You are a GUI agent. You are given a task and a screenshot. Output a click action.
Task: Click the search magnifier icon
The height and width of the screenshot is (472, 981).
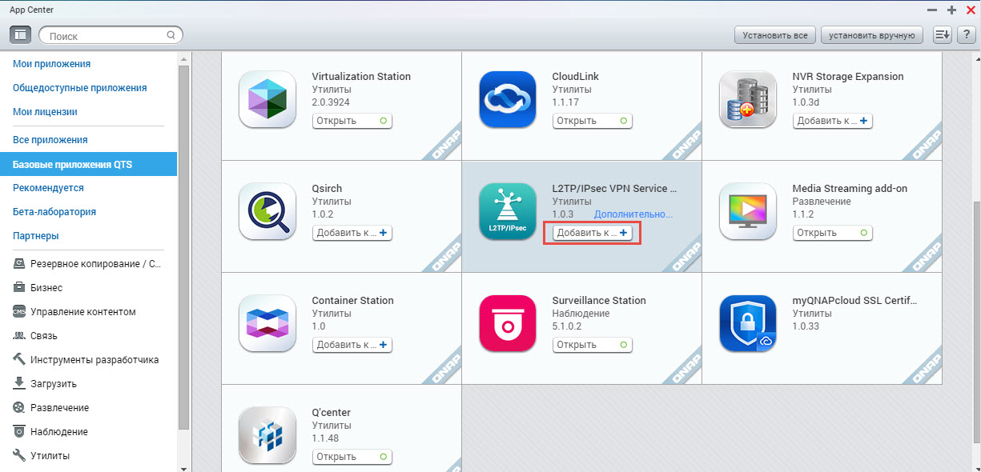(171, 35)
